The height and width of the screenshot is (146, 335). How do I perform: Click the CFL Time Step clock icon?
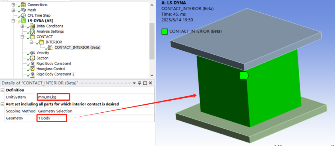(24, 15)
